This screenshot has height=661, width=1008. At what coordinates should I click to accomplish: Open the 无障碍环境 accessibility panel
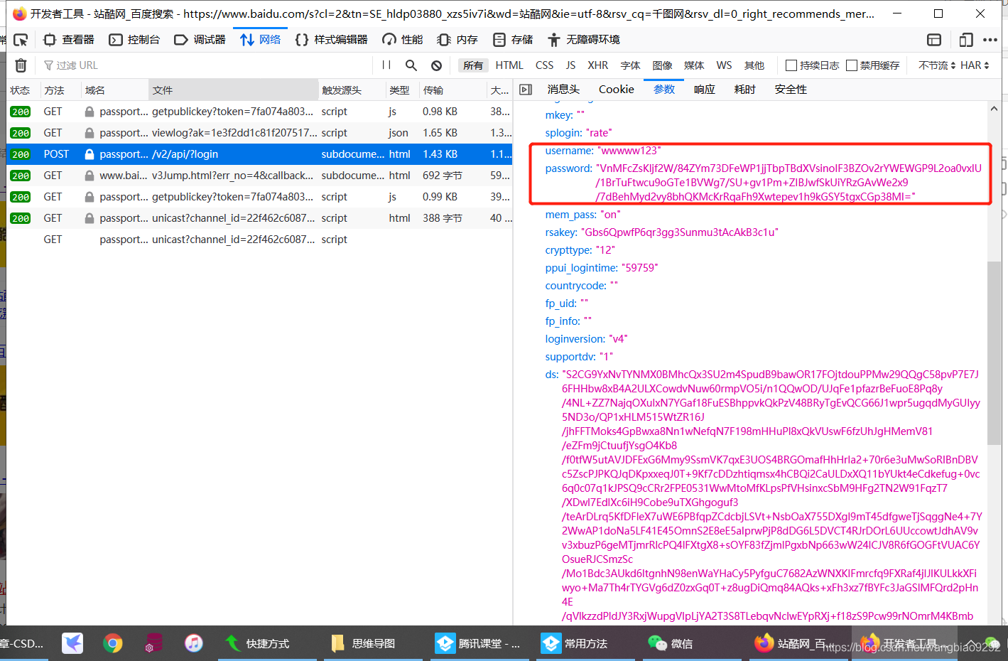click(583, 40)
